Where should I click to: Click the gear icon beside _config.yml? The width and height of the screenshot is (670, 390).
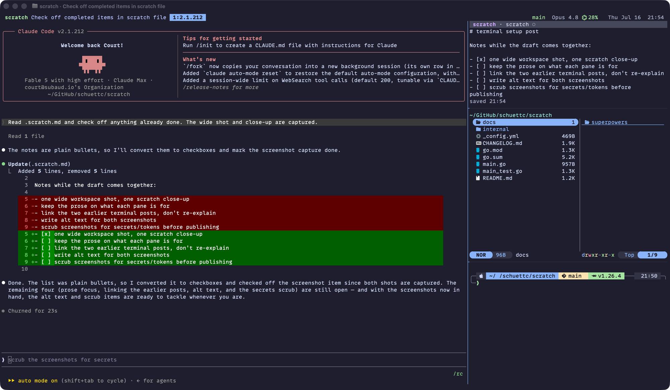click(478, 136)
